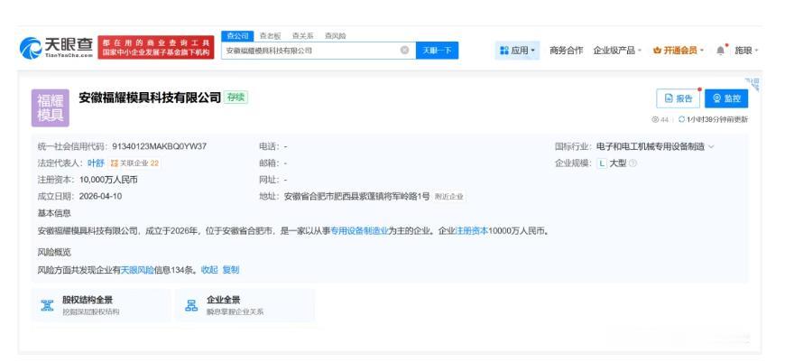
Task: Select the 查关系 search tab
Action: (302, 36)
